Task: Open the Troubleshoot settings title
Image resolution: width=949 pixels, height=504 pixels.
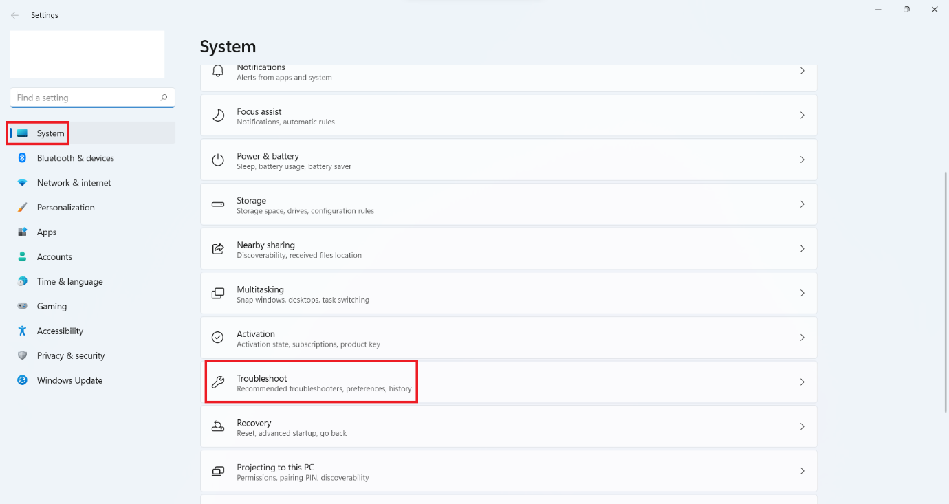Action: point(262,378)
